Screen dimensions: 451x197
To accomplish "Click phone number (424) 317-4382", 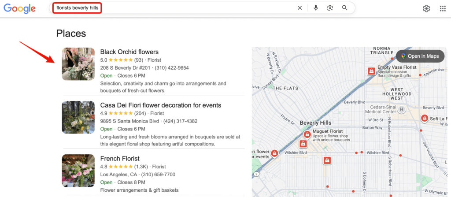I will 180,121.
